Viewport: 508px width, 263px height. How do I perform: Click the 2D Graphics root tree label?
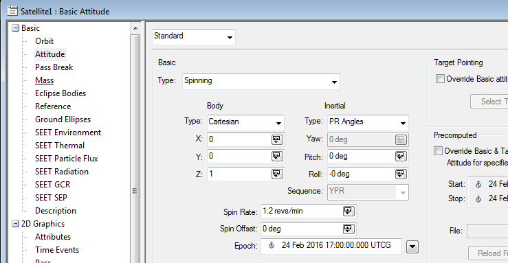[x=43, y=224]
